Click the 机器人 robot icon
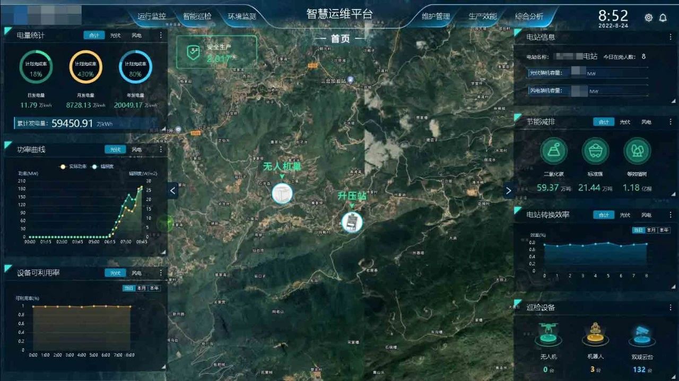 pyautogui.click(x=595, y=332)
